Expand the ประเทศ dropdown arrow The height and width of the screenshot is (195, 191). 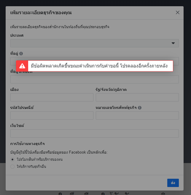click(173, 43)
